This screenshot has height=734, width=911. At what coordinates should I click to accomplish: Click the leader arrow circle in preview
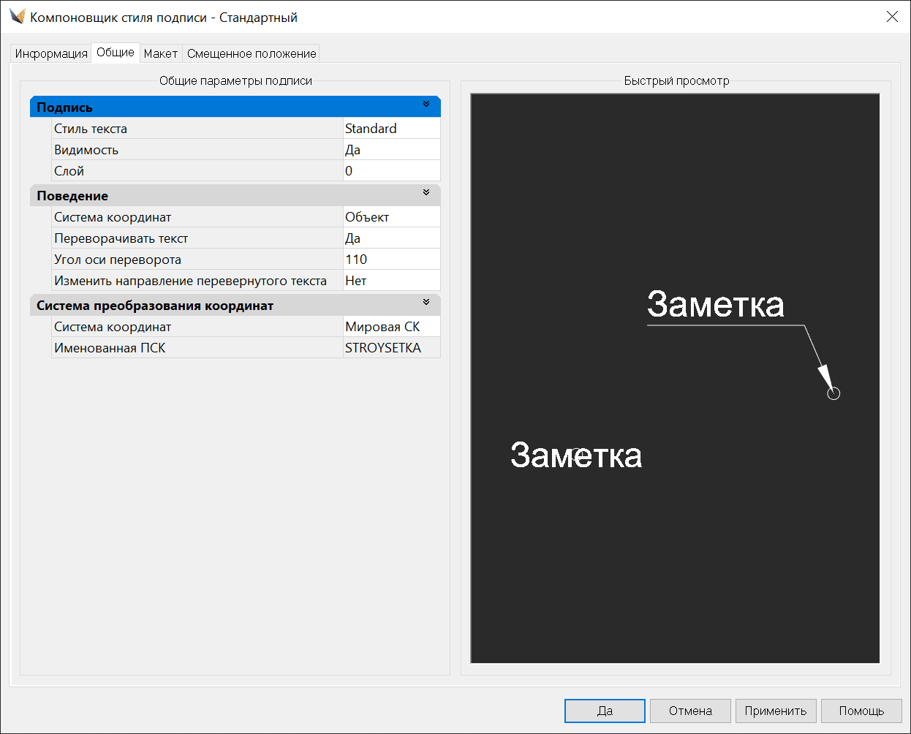833,393
